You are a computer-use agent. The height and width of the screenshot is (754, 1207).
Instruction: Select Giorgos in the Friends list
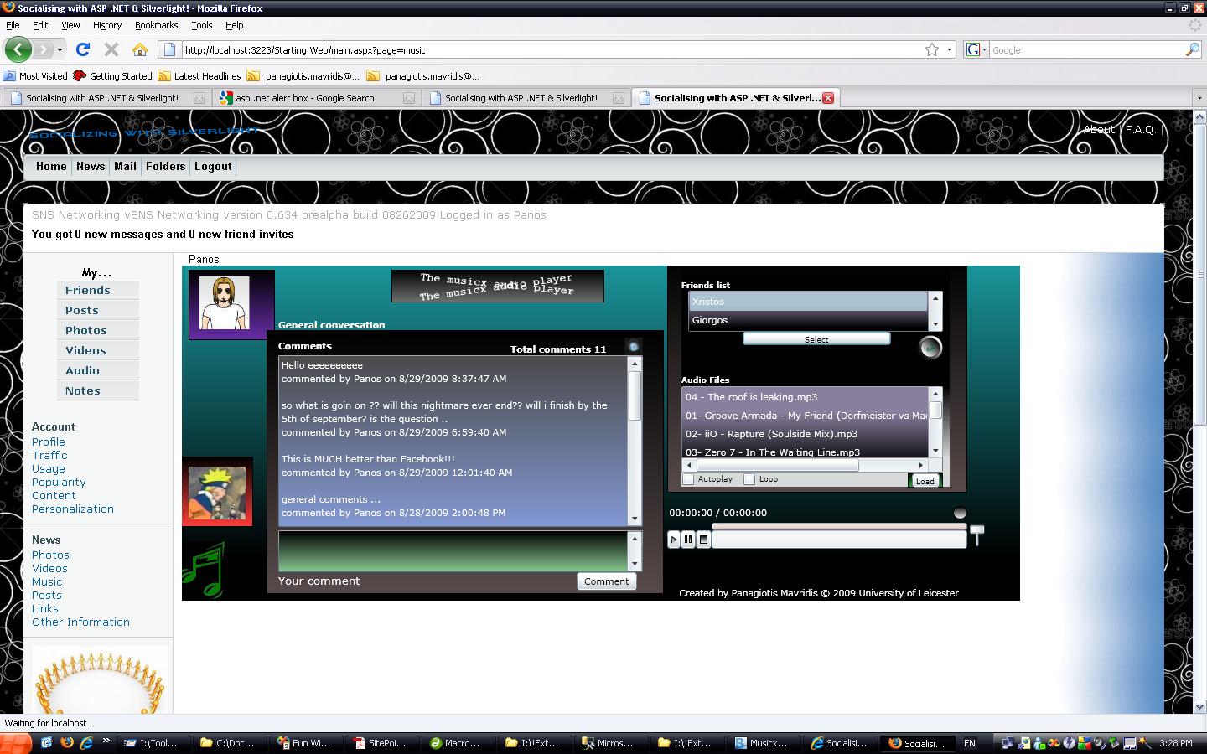point(808,320)
